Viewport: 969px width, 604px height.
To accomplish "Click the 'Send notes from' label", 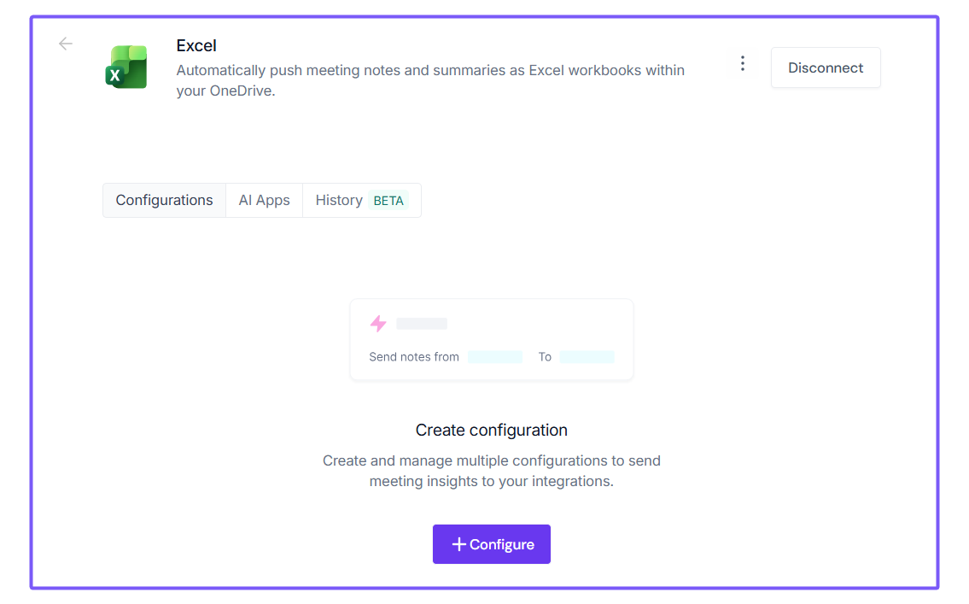I will coord(414,357).
